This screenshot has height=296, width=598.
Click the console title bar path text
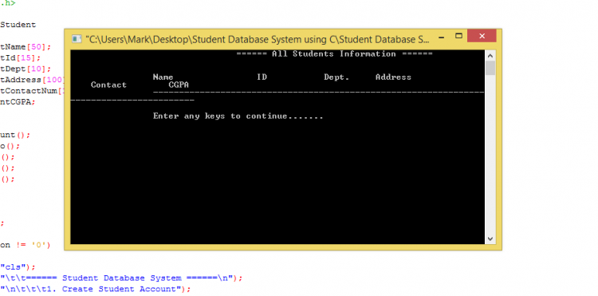(x=258, y=39)
